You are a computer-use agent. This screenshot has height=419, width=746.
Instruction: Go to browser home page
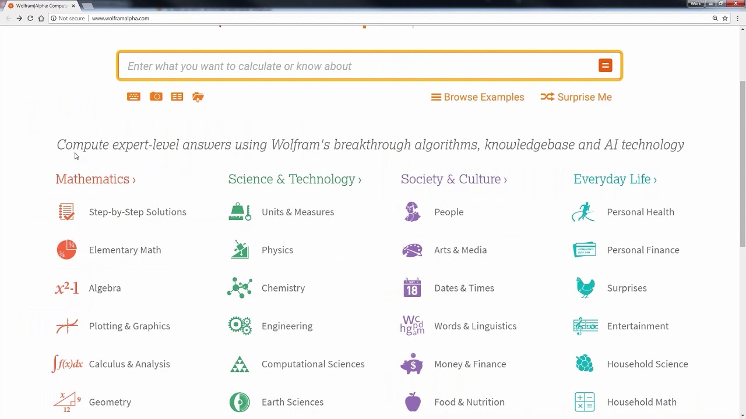pos(41,18)
